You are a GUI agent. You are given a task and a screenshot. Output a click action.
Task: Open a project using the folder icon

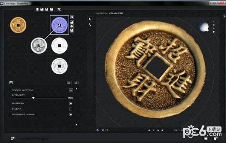click(x=42, y=9)
